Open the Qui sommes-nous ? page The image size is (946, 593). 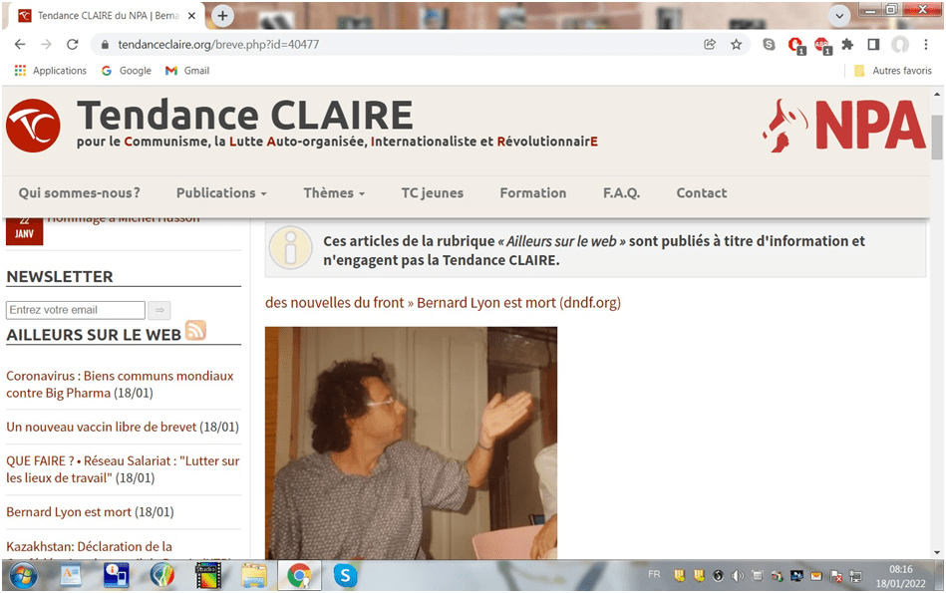click(79, 193)
